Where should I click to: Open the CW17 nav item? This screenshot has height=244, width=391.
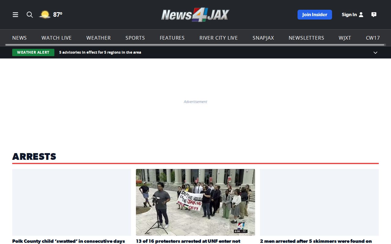[373, 38]
